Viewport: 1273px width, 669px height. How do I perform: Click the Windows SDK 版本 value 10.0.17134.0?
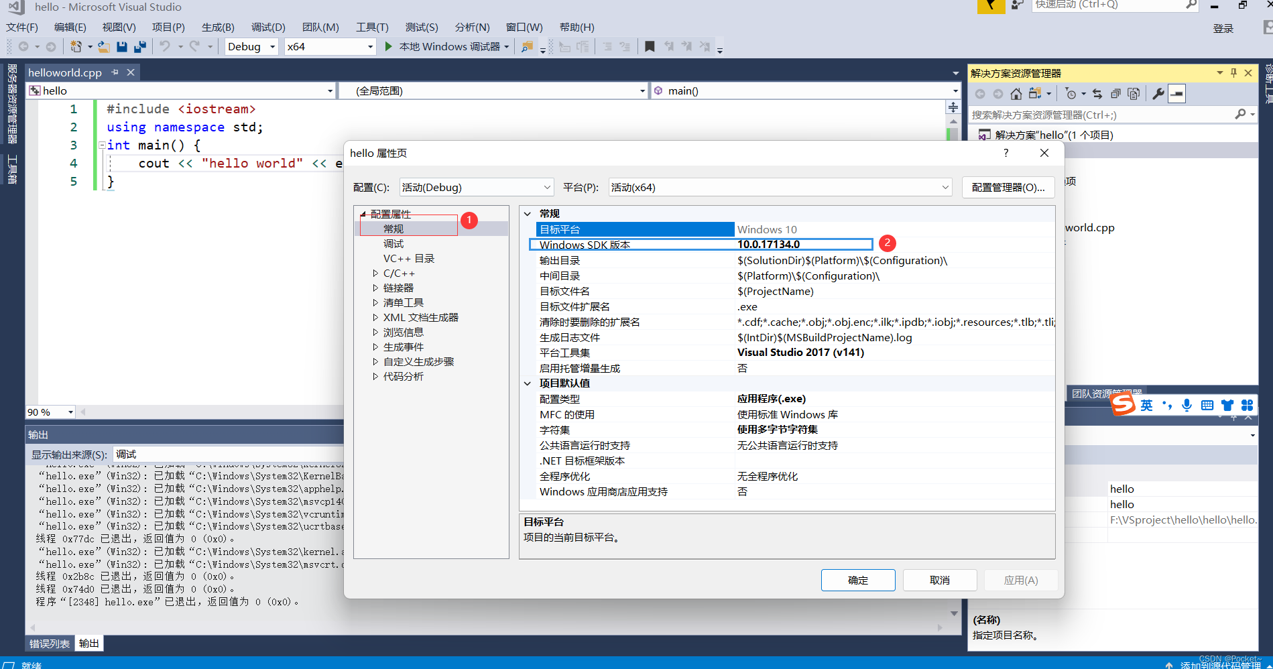[769, 244]
